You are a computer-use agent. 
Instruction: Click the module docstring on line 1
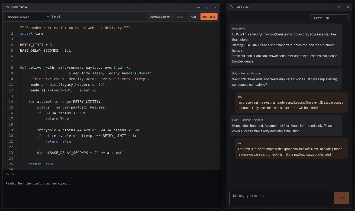(x=75, y=28)
